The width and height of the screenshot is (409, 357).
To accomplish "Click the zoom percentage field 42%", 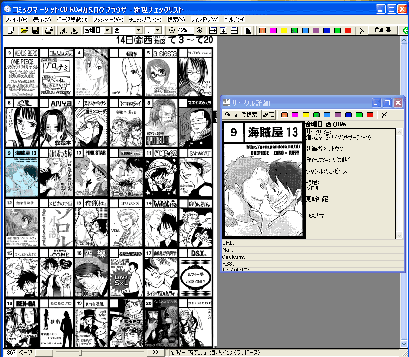I will pyautogui.click(x=185, y=30).
